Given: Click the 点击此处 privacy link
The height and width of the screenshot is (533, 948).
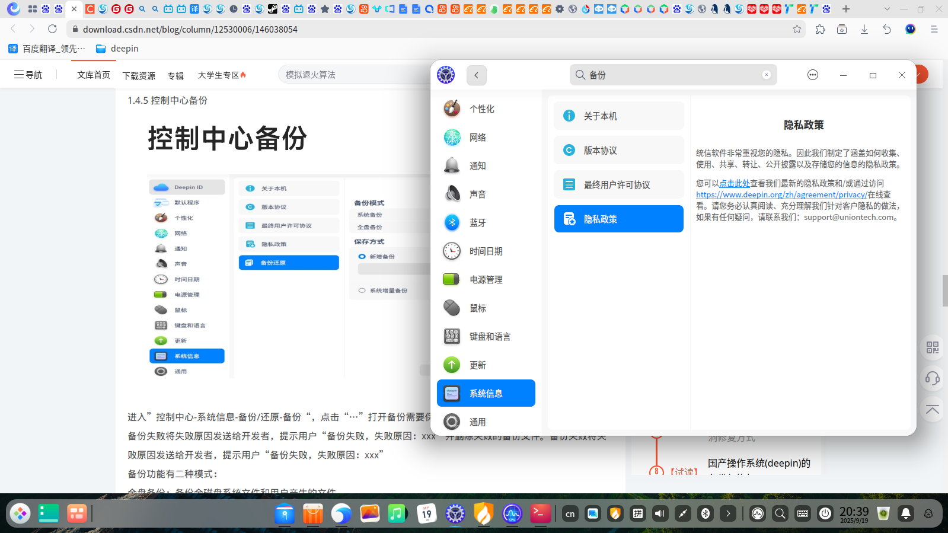Looking at the screenshot, I should [735, 184].
